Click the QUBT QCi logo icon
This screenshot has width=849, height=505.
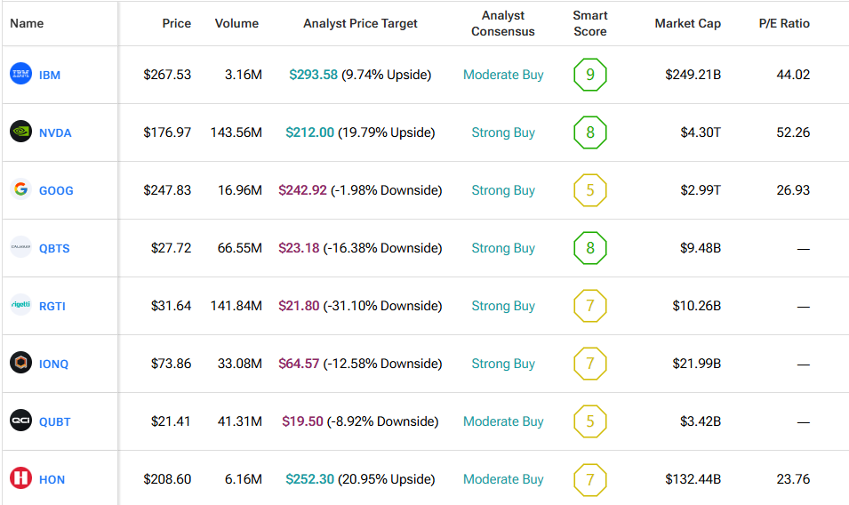tap(20, 421)
